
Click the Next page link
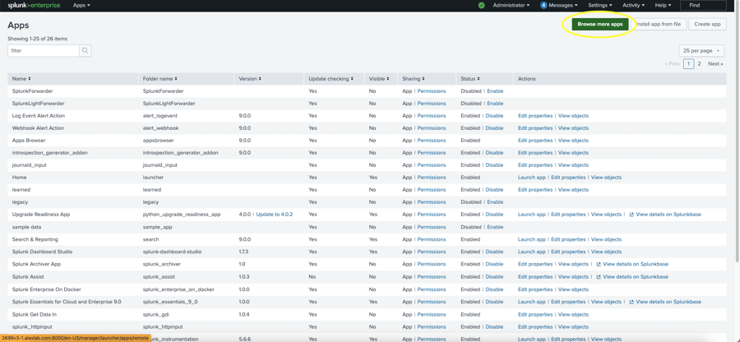point(715,63)
